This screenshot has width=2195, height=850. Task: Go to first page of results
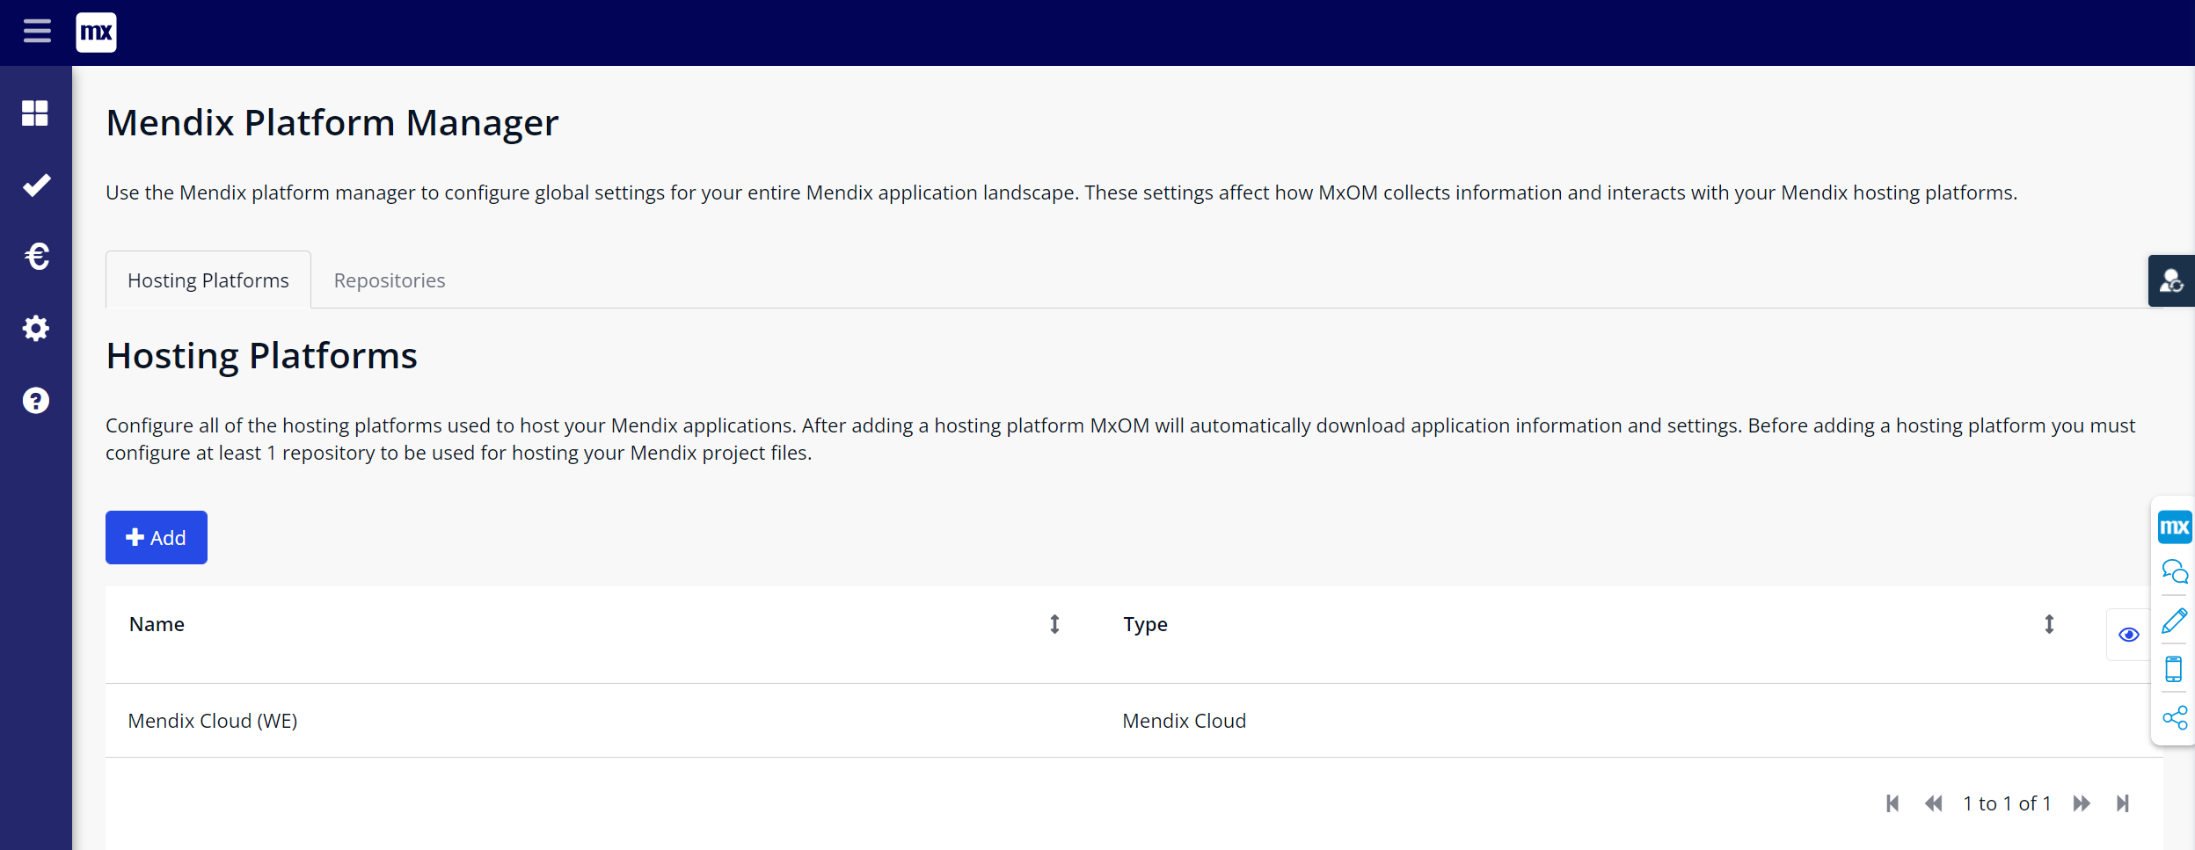pyautogui.click(x=1892, y=803)
